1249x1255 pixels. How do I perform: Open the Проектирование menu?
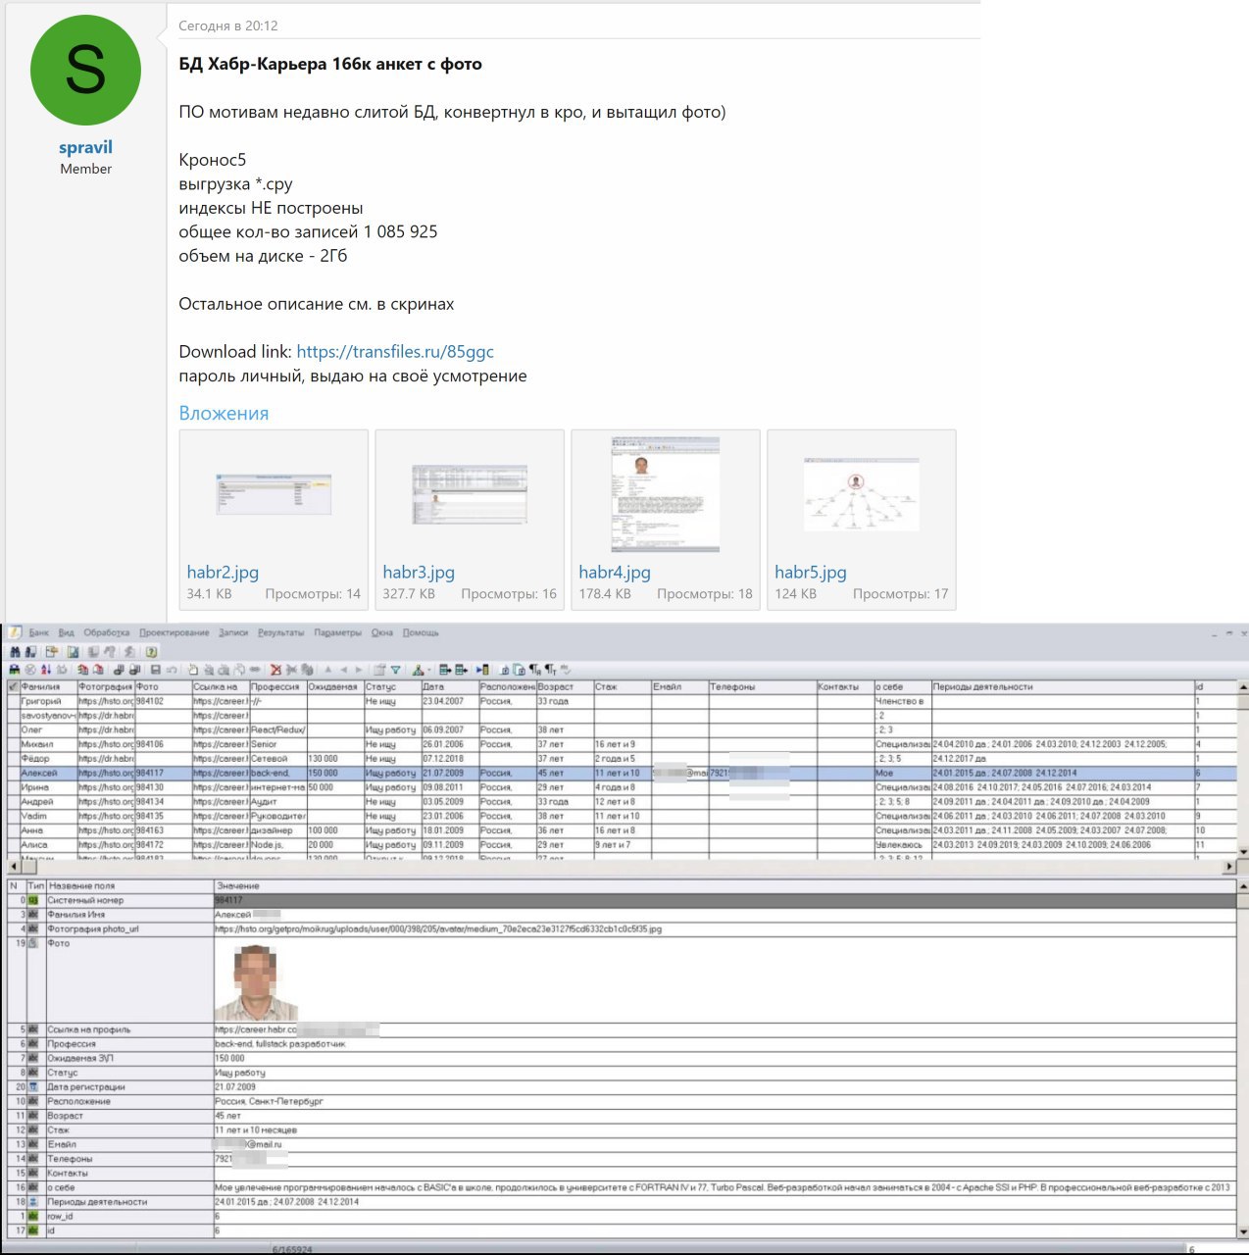174,632
